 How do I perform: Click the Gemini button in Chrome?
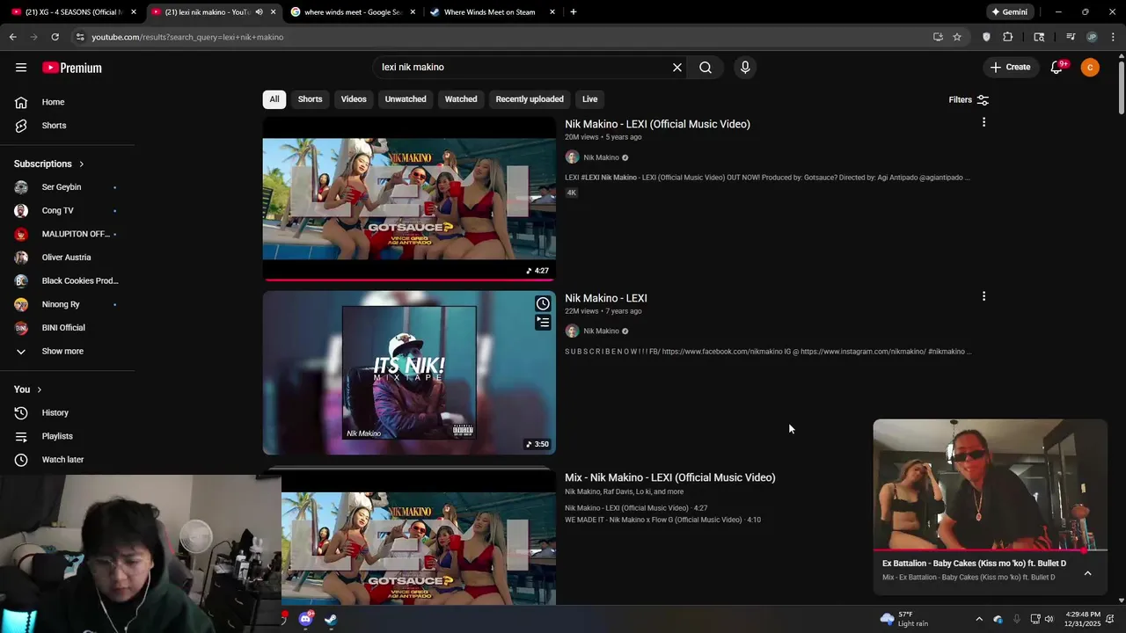click(x=1009, y=12)
